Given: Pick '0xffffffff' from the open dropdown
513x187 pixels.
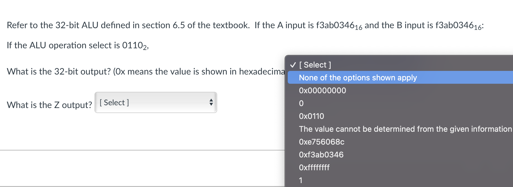Looking at the screenshot, I should (314, 167).
